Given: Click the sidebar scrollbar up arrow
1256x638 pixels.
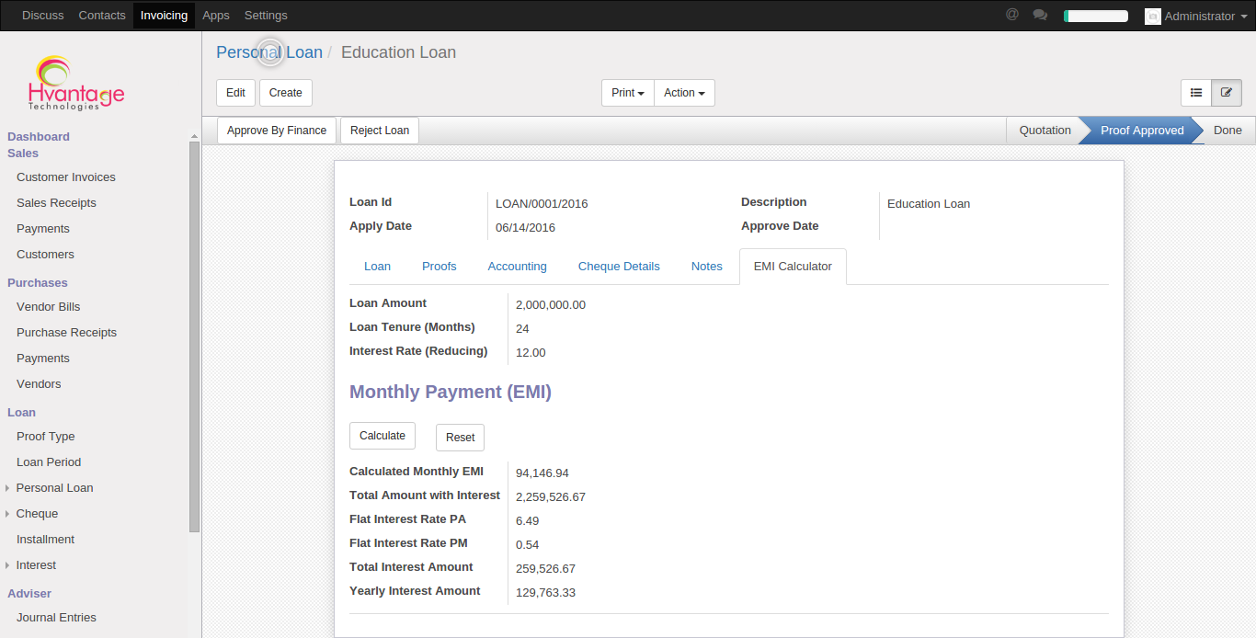Looking at the screenshot, I should click(x=194, y=136).
